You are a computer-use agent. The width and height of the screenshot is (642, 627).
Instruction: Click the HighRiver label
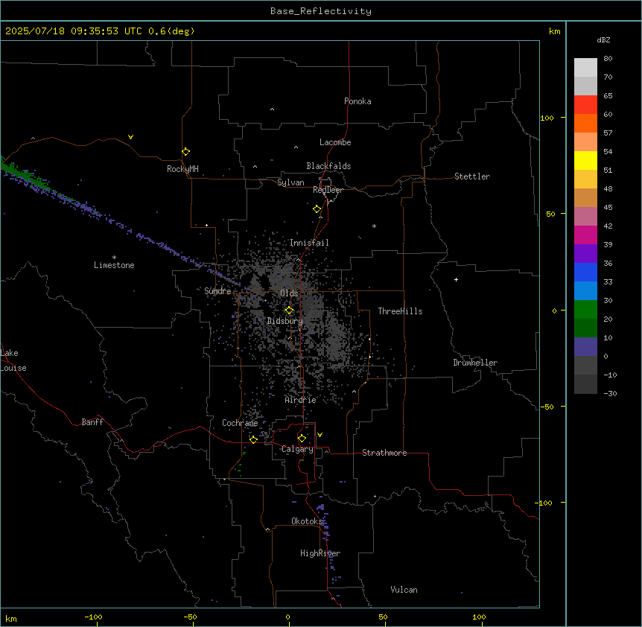point(320,553)
